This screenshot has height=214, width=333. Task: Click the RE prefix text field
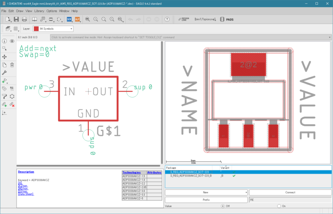(x=290, y=200)
